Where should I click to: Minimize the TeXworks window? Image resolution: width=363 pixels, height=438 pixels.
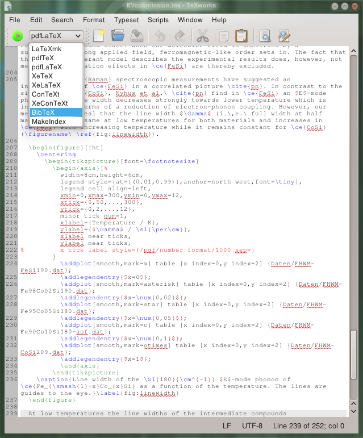[335, 6]
